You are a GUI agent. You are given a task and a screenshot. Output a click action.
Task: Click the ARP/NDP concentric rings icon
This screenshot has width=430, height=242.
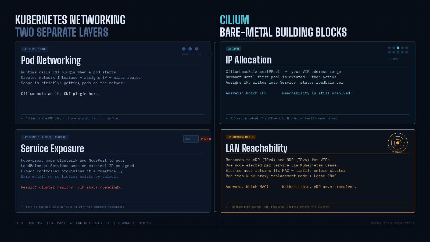pyautogui.click(x=398, y=143)
